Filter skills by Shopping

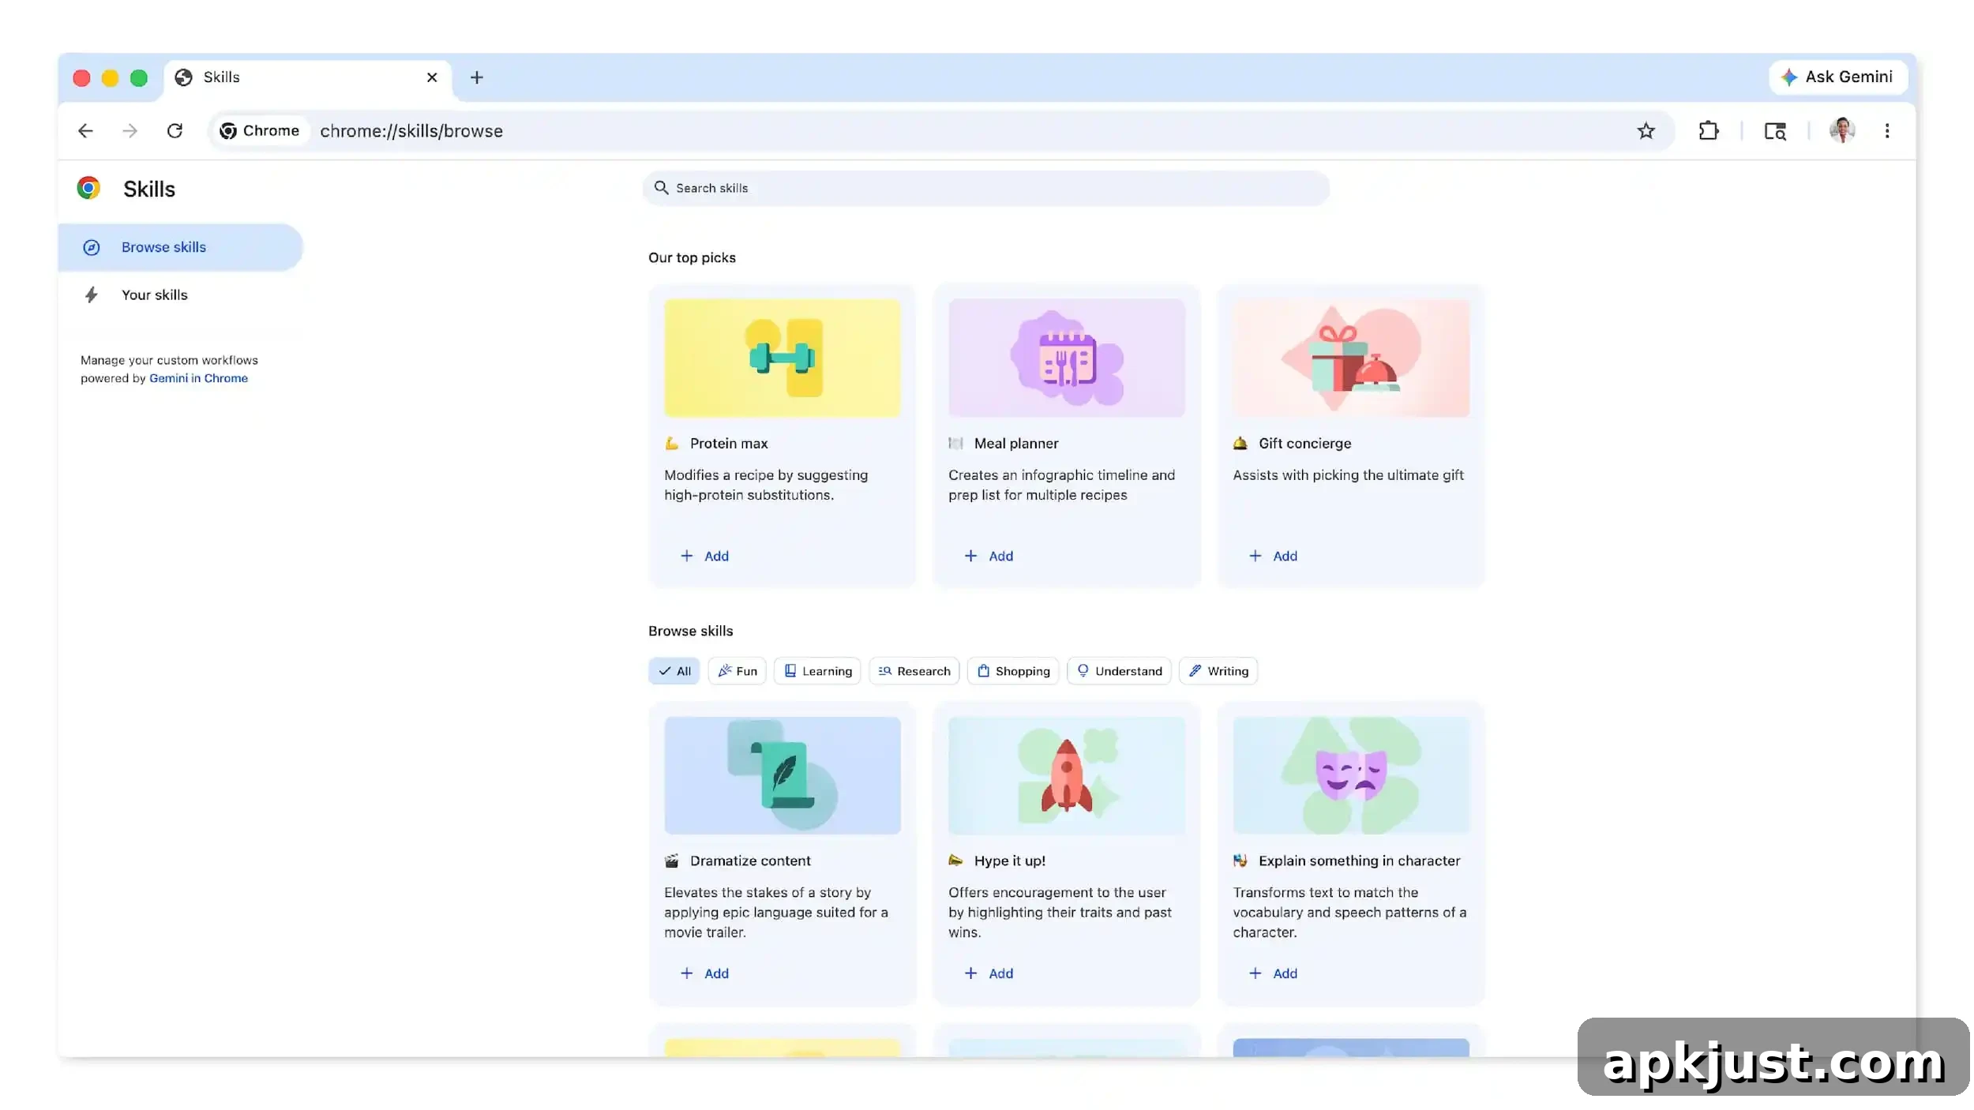point(1013,671)
